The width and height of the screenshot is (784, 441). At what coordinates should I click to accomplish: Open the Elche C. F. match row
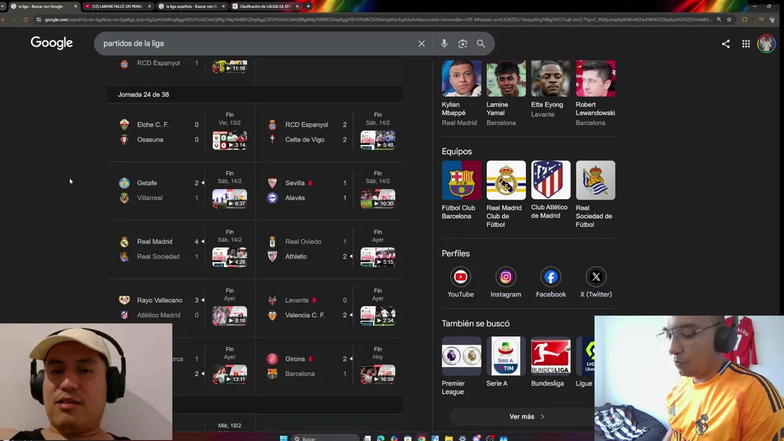tap(181, 132)
